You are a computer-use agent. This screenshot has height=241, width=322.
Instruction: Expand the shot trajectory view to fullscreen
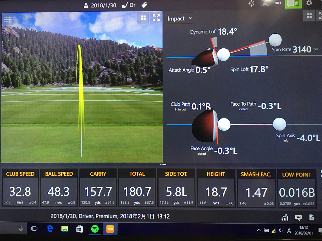156,18
